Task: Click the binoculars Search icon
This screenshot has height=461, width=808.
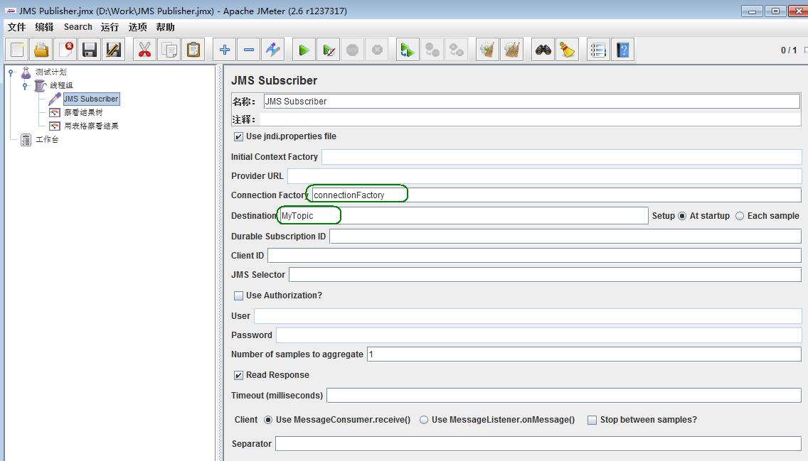Action: pyautogui.click(x=543, y=50)
